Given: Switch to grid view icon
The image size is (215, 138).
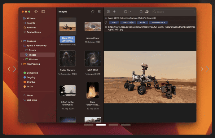Looking at the screenshot, I should point(99,11).
